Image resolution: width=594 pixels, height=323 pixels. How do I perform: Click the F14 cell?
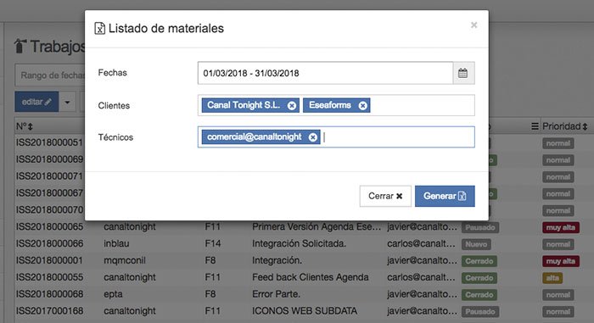(x=212, y=243)
